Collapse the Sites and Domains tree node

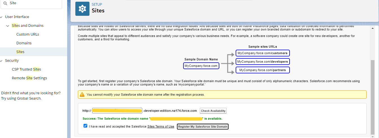click(8, 26)
